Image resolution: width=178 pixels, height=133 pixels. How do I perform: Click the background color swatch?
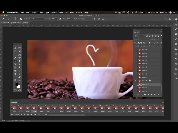click(19, 87)
